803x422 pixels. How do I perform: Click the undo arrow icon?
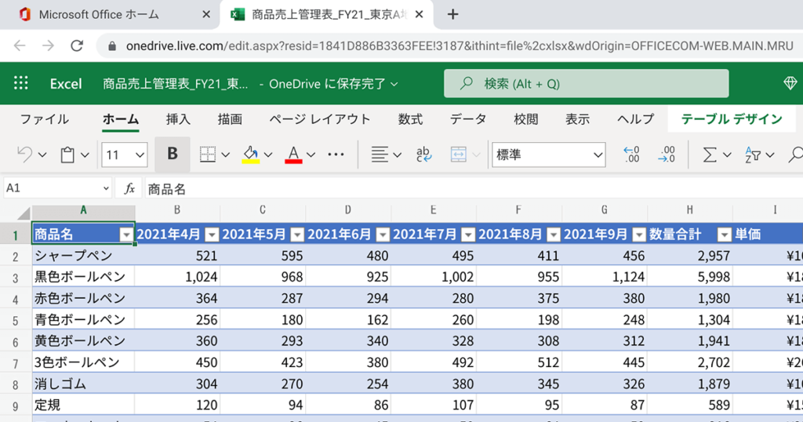click(24, 155)
